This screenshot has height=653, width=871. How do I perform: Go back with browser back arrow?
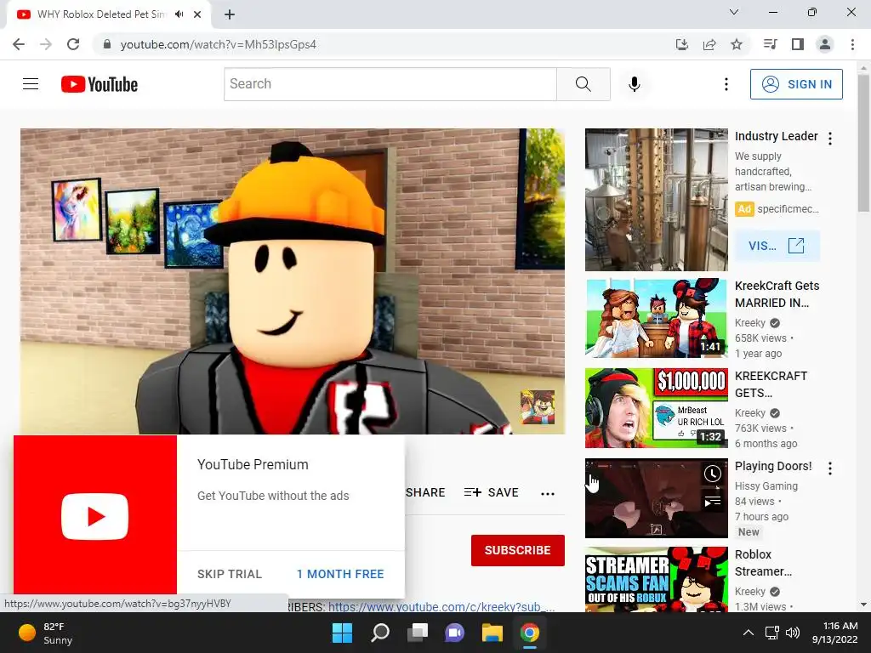pos(19,44)
